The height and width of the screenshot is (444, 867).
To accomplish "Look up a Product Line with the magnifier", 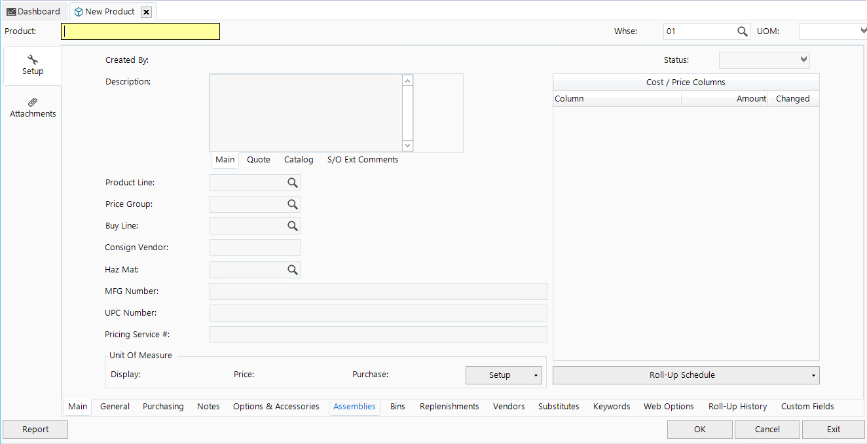I will (x=292, y=182).
